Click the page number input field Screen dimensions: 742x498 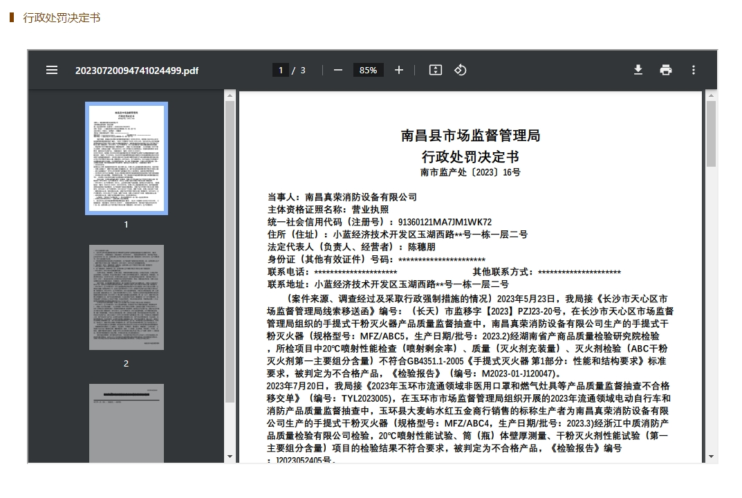tap(281, 70)
